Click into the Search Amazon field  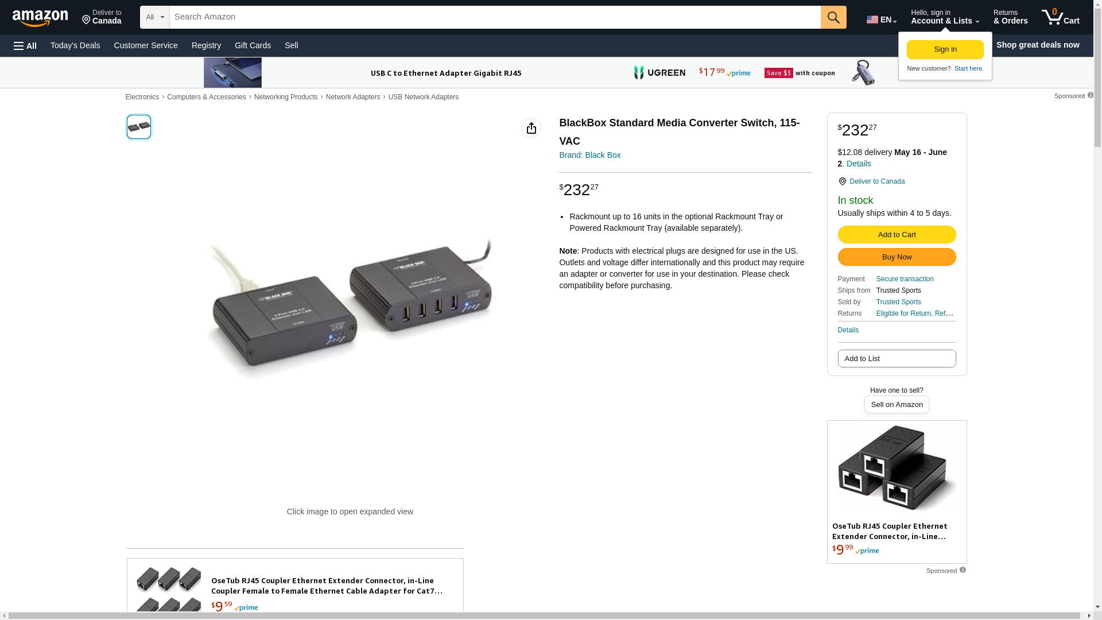click(x=494, y=17)
